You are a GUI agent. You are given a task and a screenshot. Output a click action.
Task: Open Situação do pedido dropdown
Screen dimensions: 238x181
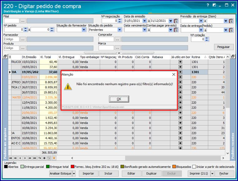tap(120, 30)
